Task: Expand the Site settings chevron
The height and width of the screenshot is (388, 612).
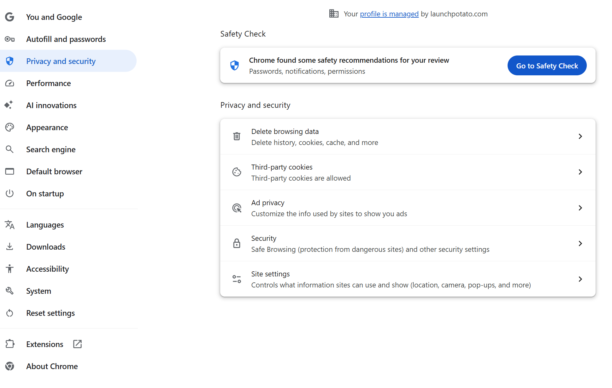Action: click(x=580, y=279)
